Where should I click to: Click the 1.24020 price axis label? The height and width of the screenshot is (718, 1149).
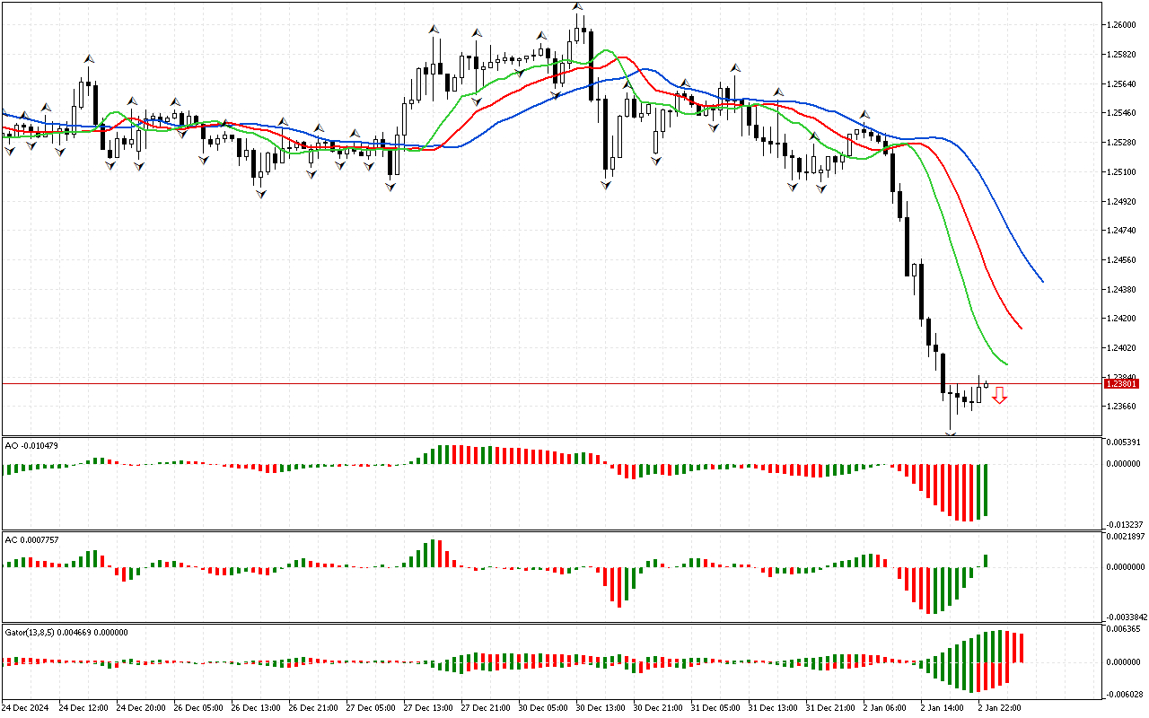1122,348
